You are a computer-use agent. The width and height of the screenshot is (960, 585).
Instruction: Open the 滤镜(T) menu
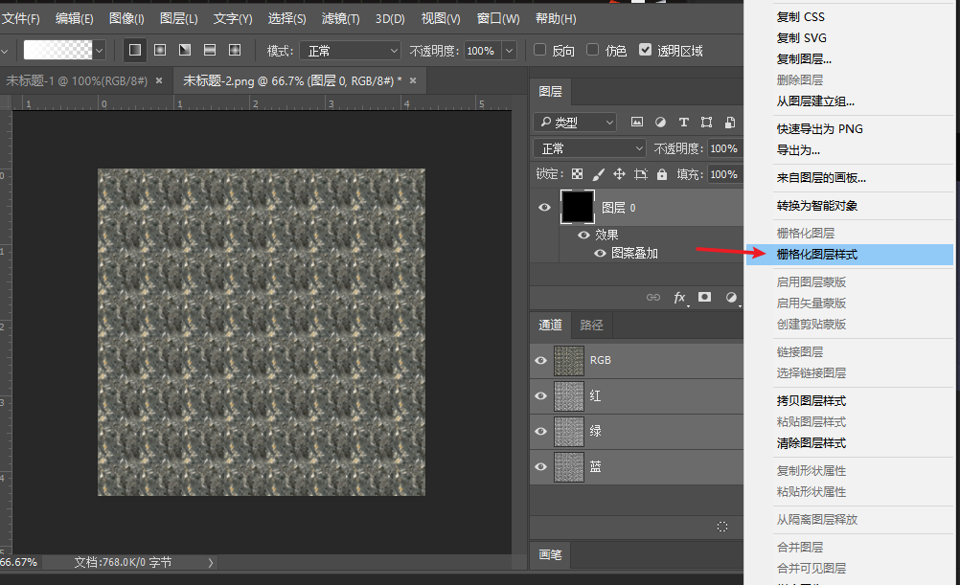(340, 19)
